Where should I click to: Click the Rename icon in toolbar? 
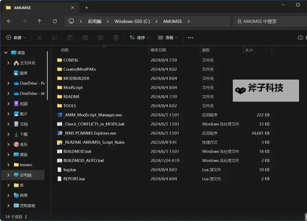pyautogui.click(x=85, y=38)
